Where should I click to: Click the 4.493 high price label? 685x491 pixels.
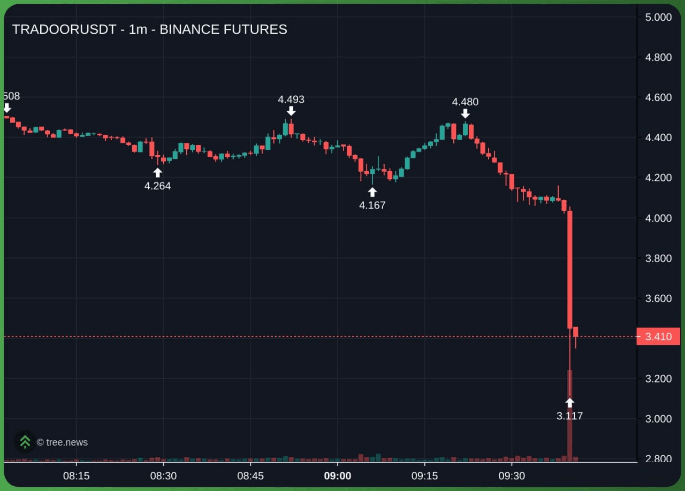[x=291, y=99]
